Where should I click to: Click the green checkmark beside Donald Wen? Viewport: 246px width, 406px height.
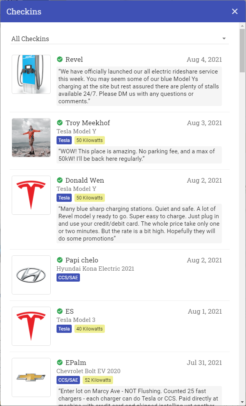pos(60,180)
